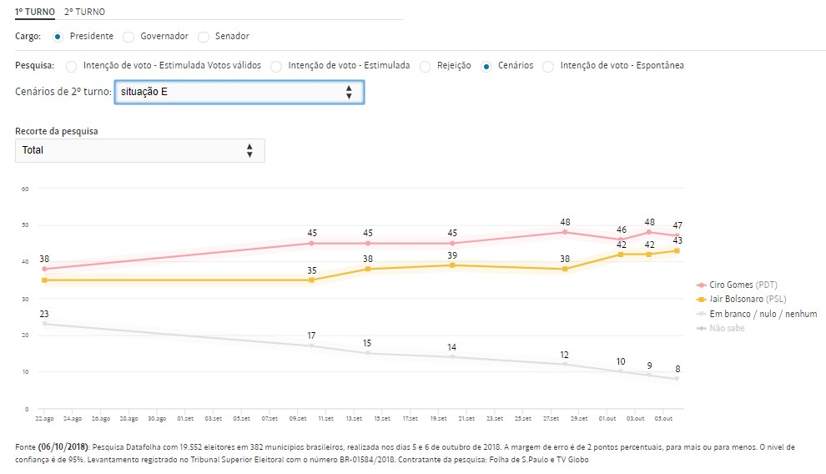Open the Cenários de 2º turno dropdown
The height and width of the screenshot is (474, 826).
(x=239, y=92)
